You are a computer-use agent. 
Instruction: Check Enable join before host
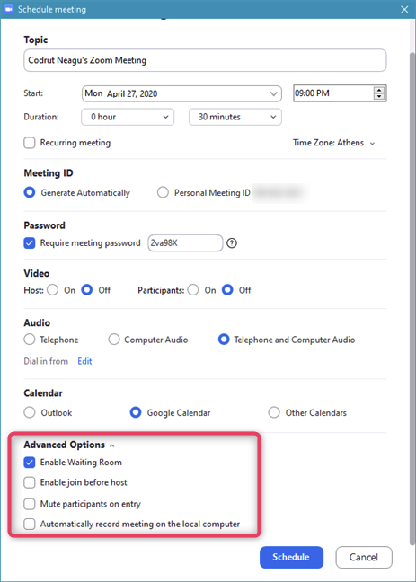tap(30, 482)
